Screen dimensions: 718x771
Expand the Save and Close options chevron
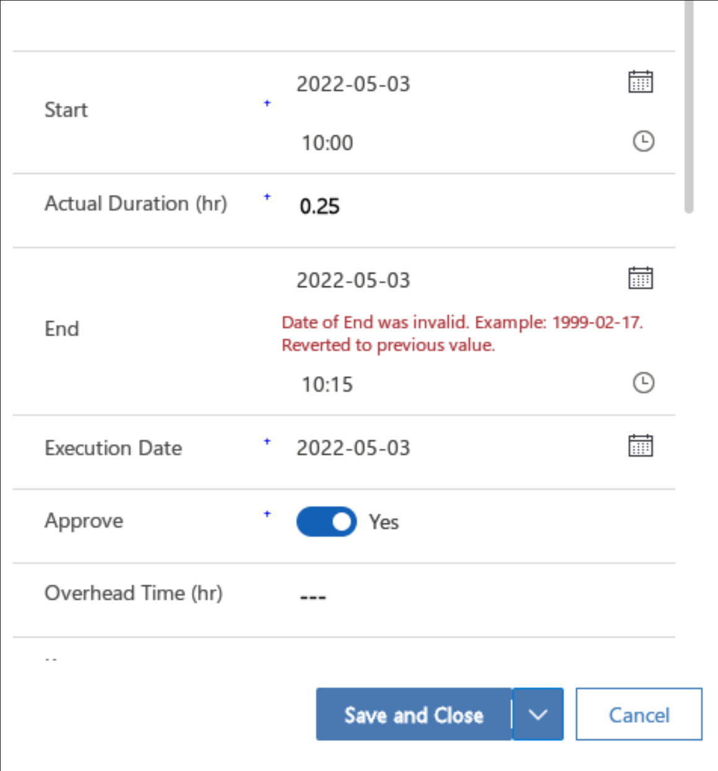click(537, 715)
